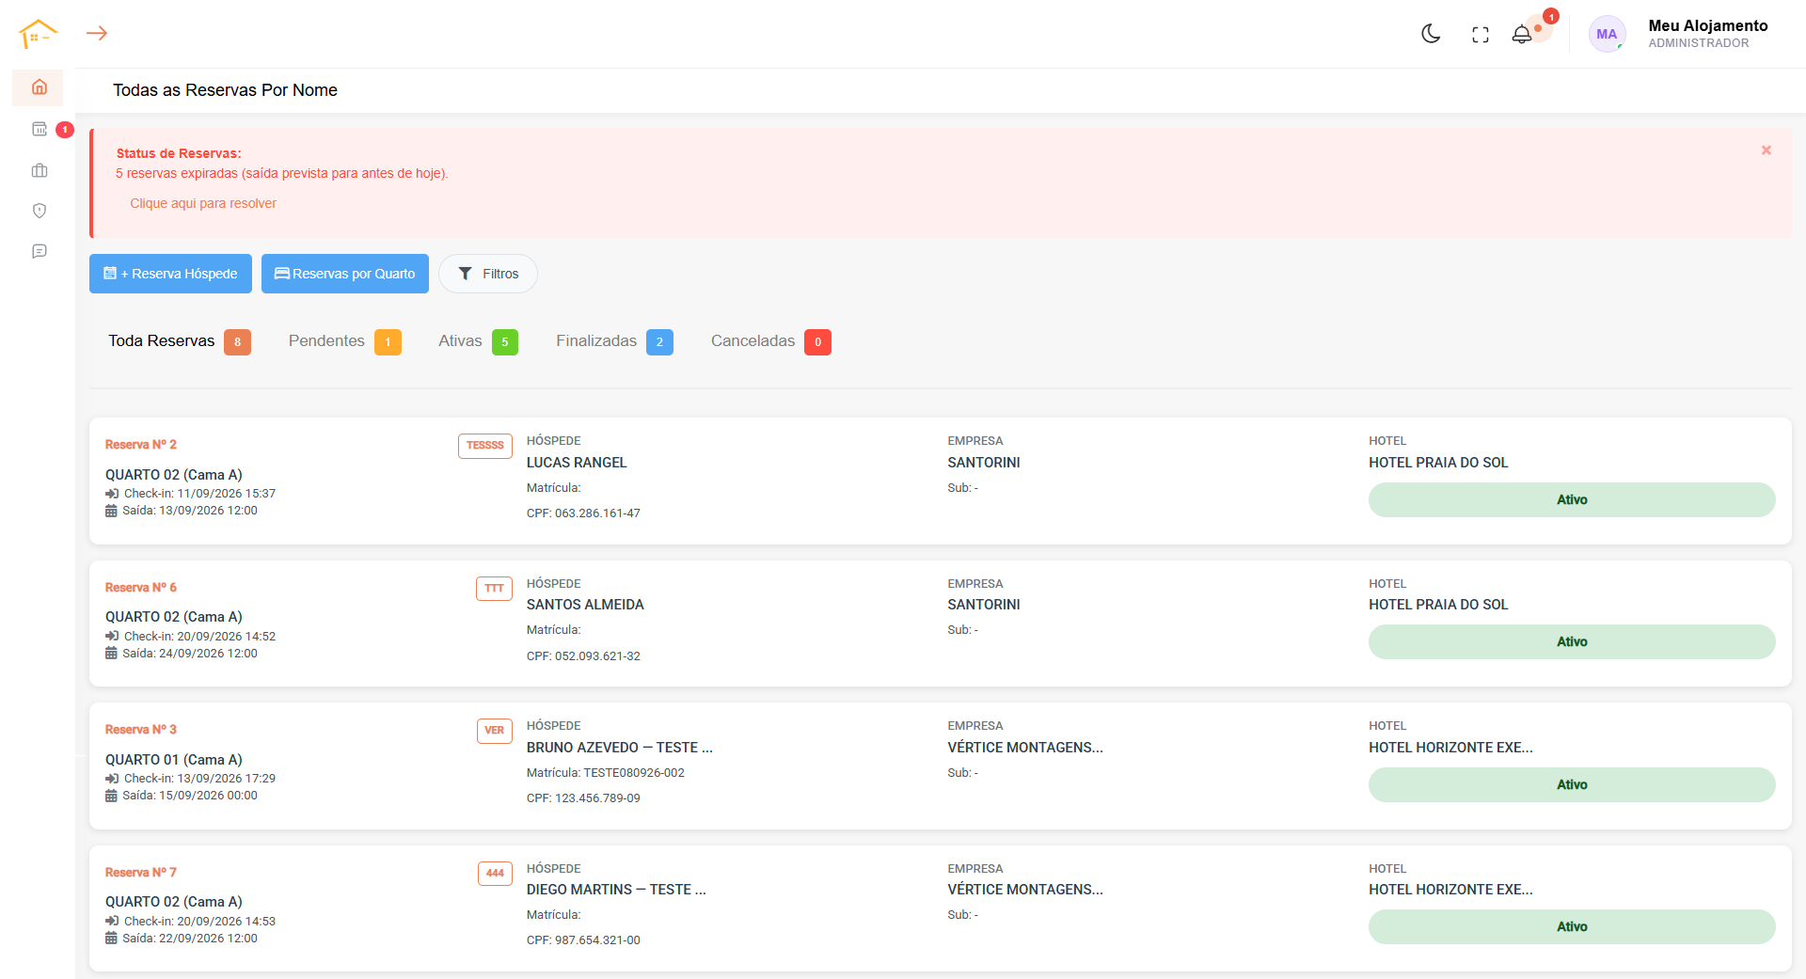The image size is (1806, 979).
Task: Click the house logo in top-left corner
Action: (38, 34)
